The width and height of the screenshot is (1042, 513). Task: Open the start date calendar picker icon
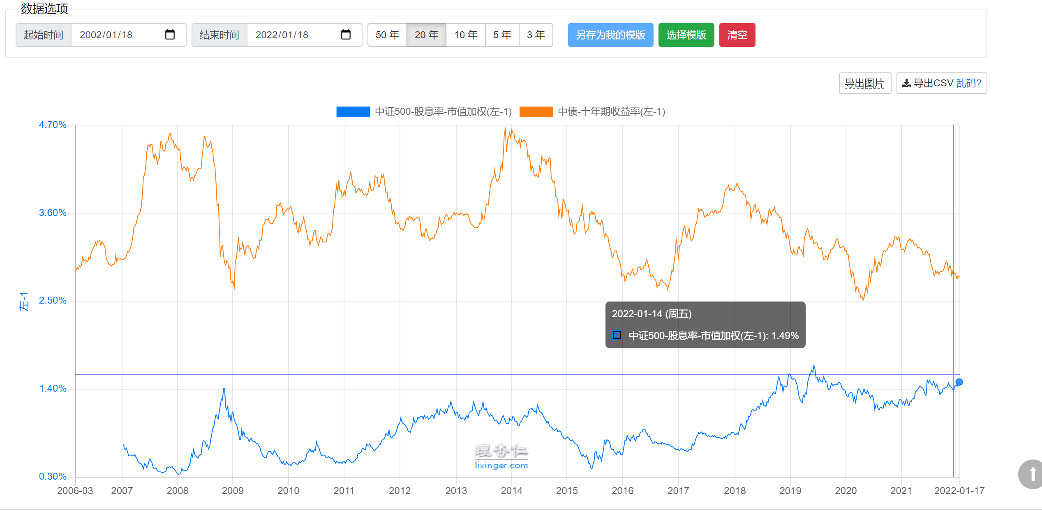click(170, 35)
